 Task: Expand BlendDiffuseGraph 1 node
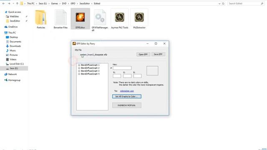[79, 65]
